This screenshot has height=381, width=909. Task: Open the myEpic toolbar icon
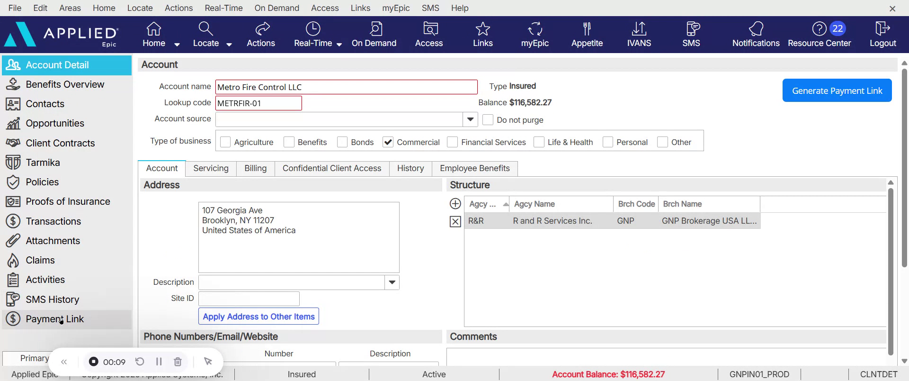535,34
